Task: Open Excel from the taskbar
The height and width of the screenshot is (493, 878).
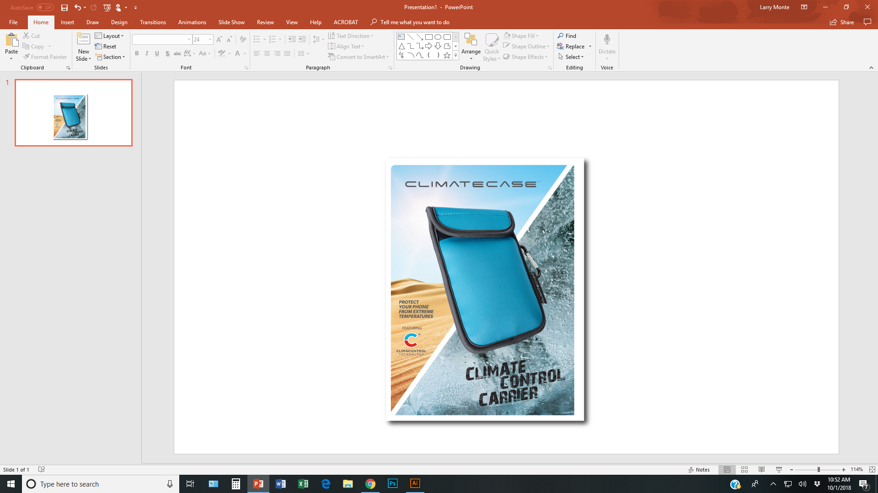Action: 303,483
